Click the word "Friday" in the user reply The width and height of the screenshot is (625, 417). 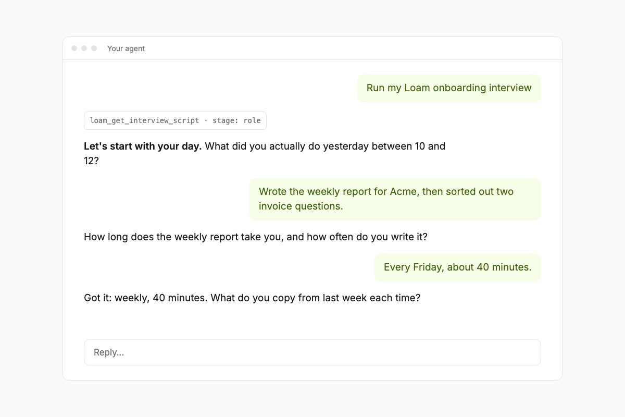click(427, 267)
